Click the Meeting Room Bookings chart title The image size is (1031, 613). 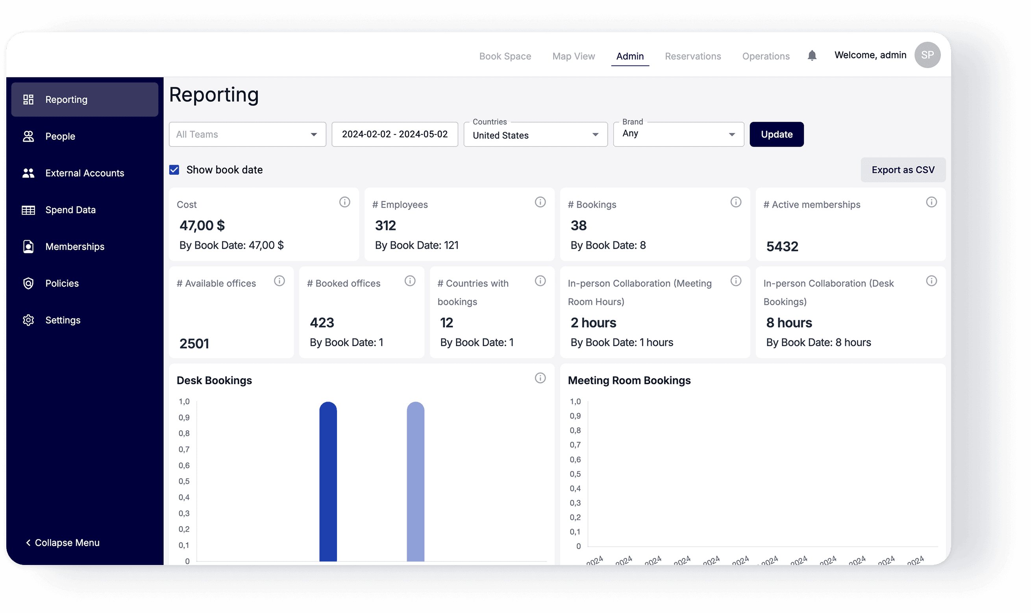point(629,380)
